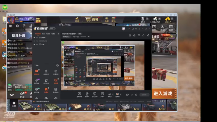Open the 房管助手 room manager tool

pyautogui.click(x=46, y=72)
